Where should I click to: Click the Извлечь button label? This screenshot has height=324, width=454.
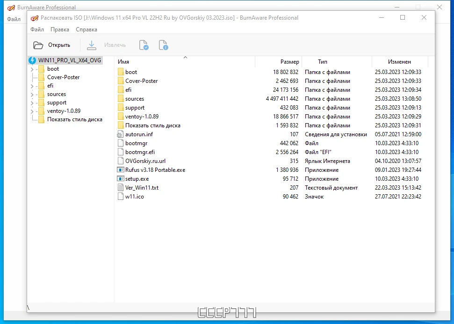pos(115,45)
